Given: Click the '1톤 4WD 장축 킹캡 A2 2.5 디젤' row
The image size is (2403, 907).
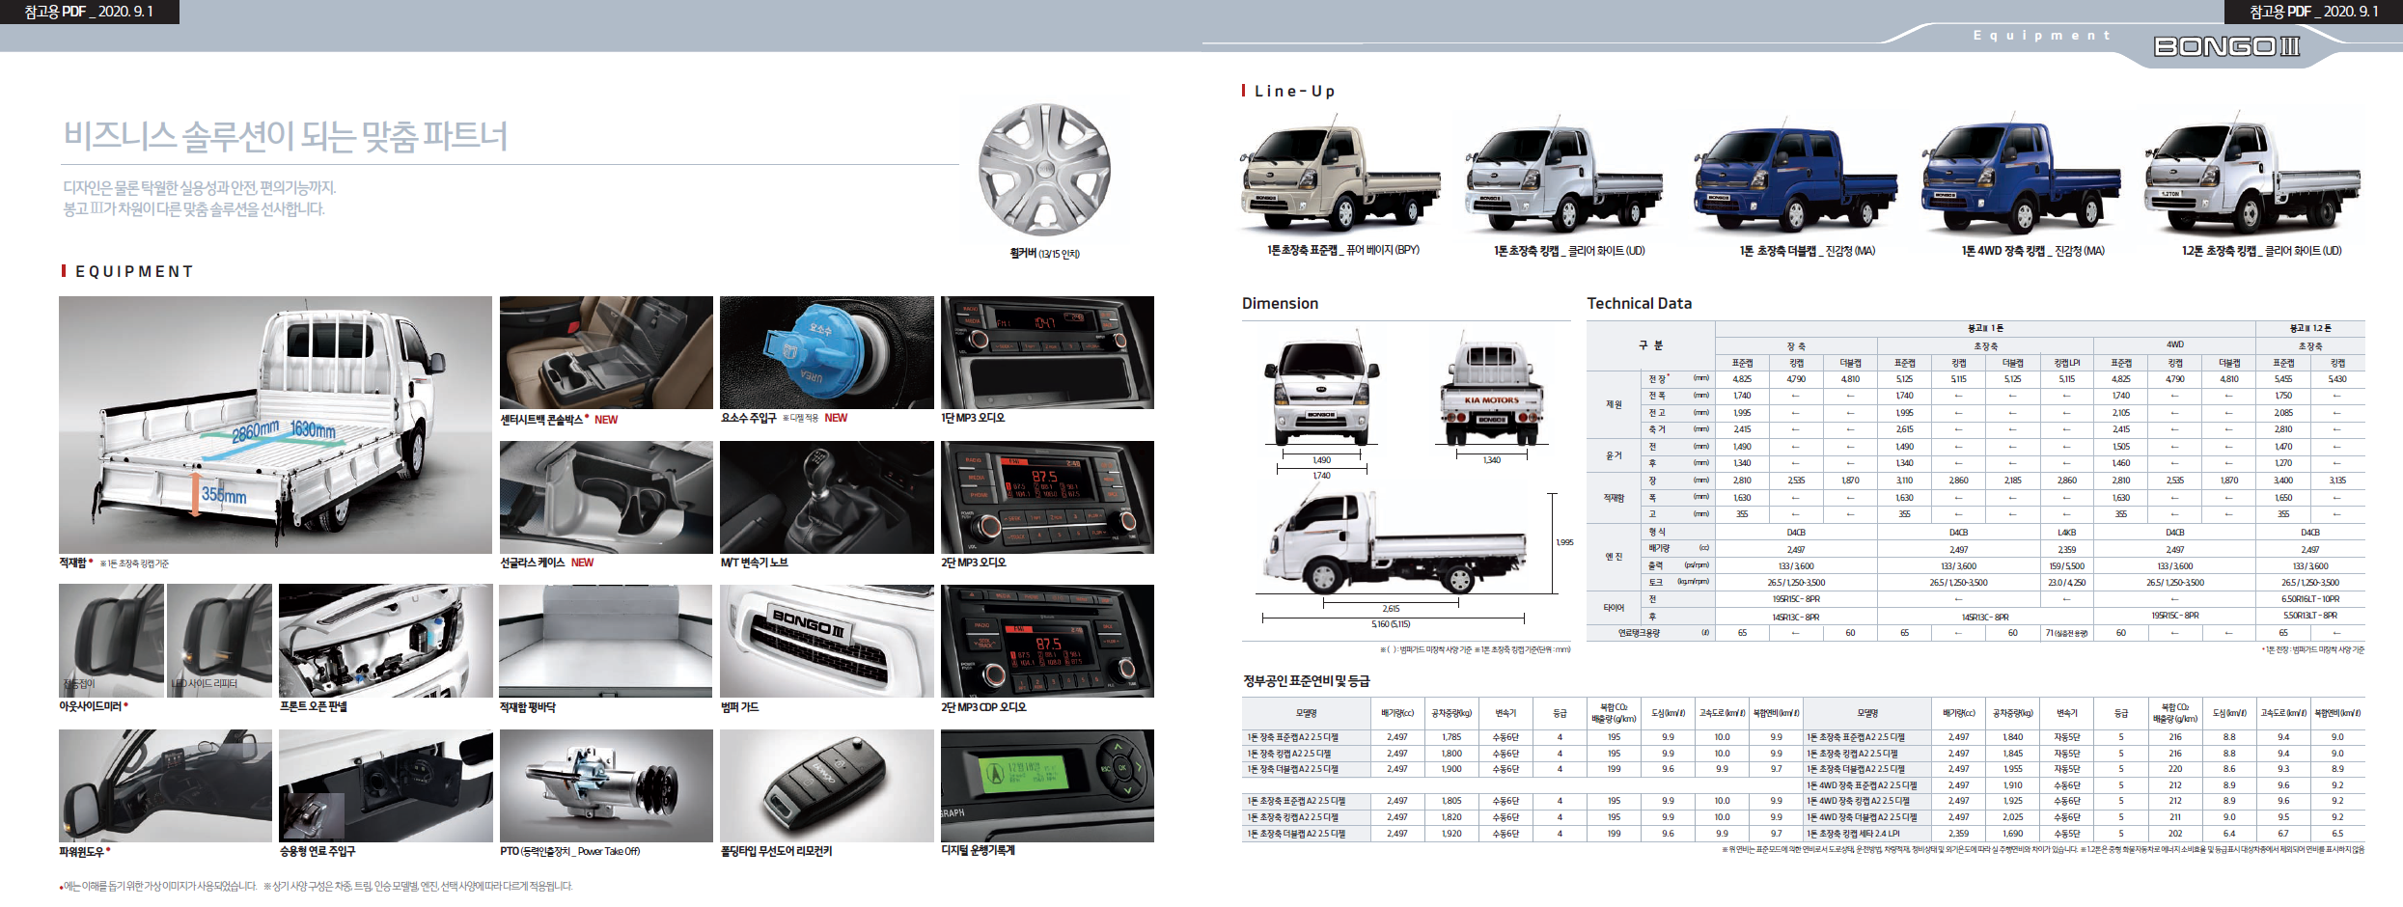Looking at the screenshot, I should click(x=2084, y=801).
